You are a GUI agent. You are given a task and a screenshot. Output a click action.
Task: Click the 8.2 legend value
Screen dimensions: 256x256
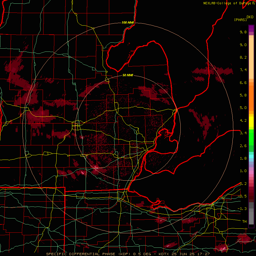pyautogui.click(x=243, y=57)
